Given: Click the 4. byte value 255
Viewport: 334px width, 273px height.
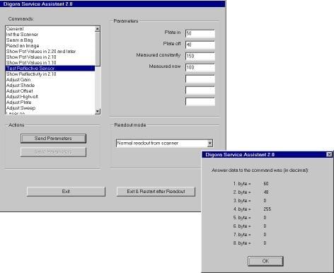Looking at the screenshot, I should click(x=267, y=209).
